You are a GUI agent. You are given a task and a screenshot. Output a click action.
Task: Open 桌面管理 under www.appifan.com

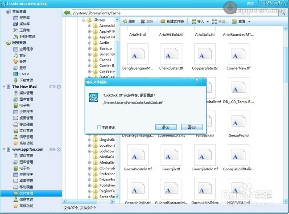pyautogui.click(x=23, y=181)
